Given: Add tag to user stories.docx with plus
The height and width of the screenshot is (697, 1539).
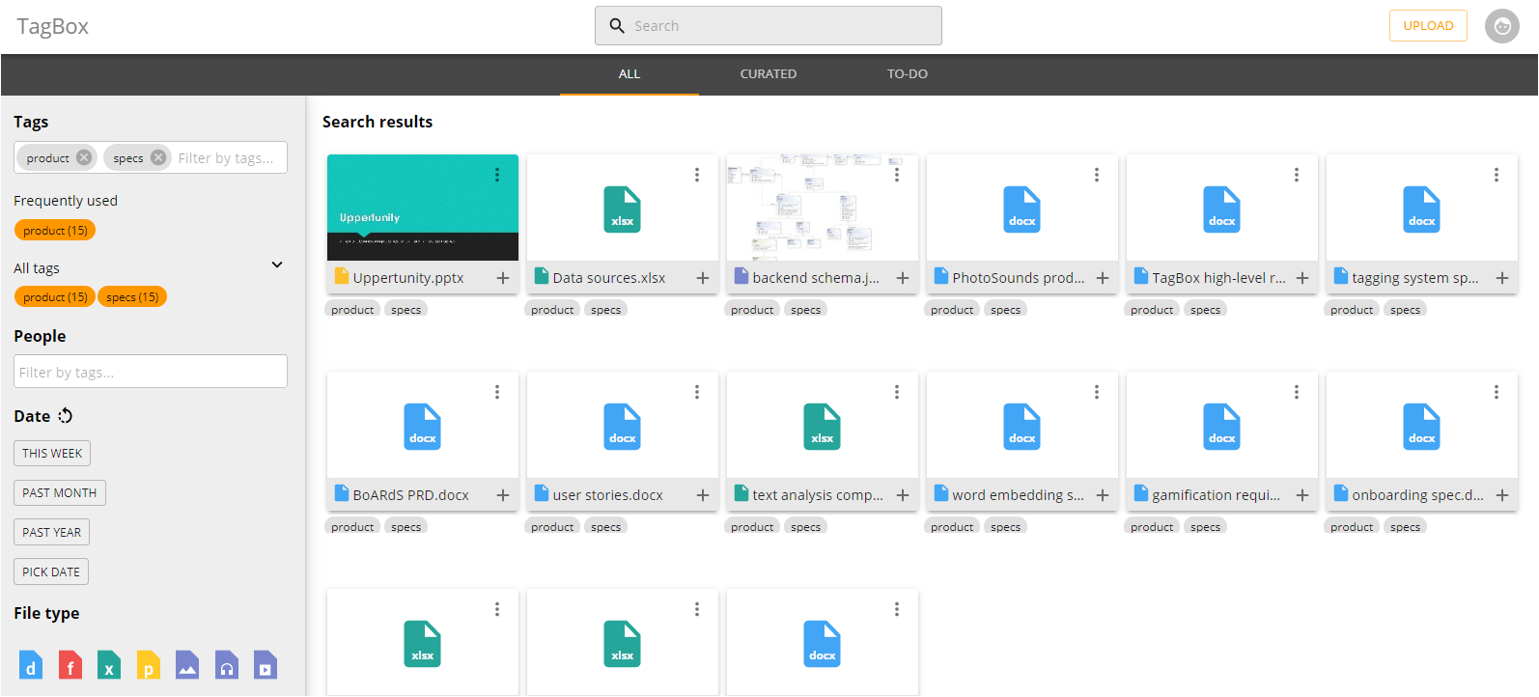Looking at the screenshot, I should [703, 495].
